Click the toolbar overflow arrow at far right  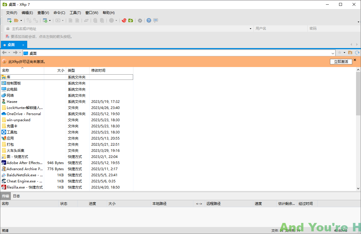click(x=359, y=22)
